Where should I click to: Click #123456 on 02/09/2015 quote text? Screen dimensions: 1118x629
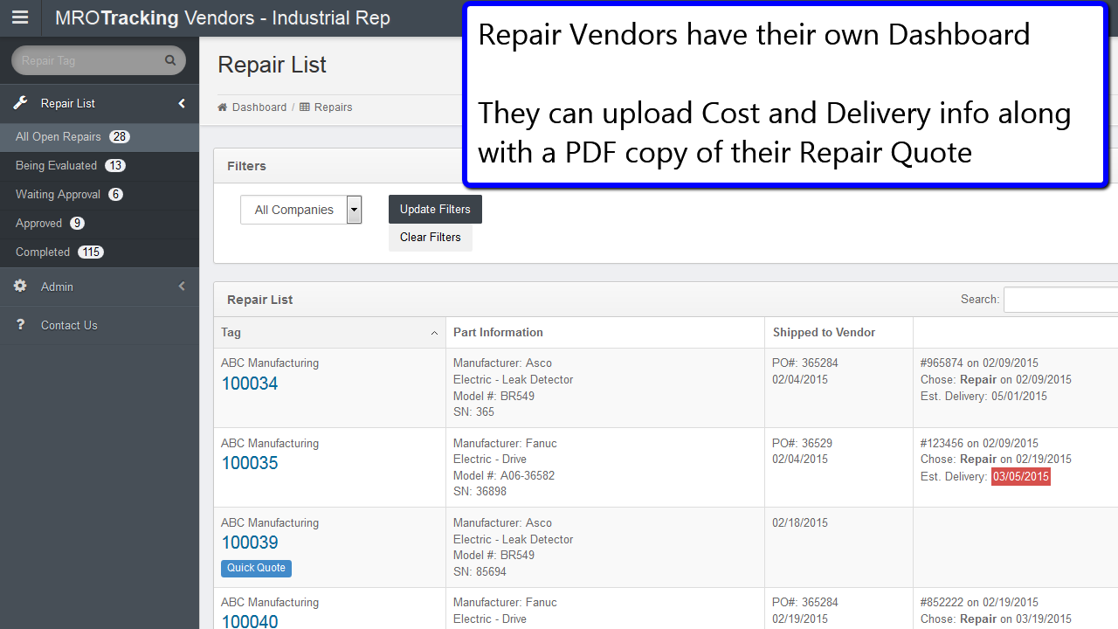pos(979,443)
